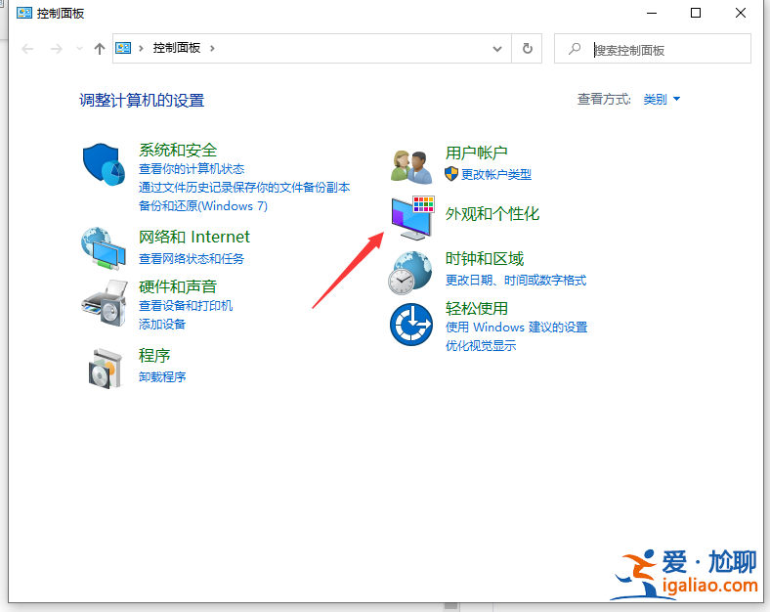Open 时钟和区域 category link

(x=485, y=258)
